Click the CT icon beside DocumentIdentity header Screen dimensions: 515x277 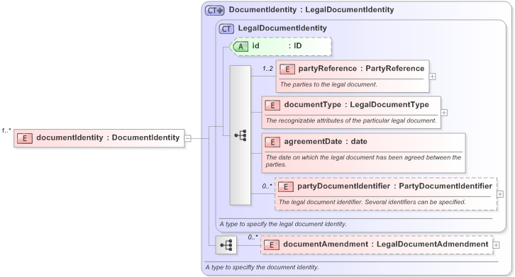(215, 11)
